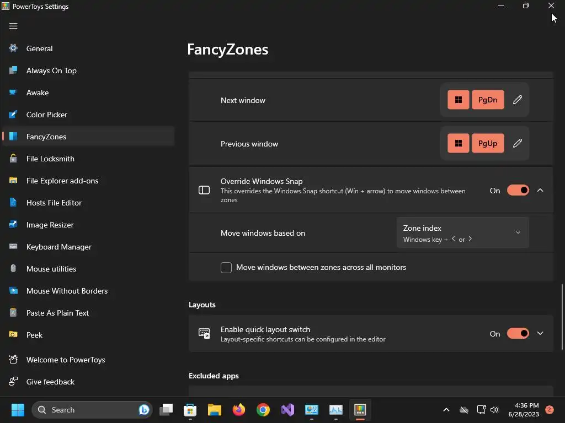The height and width of the screenshot is (423, 565).
Task: Click the Excluded apps heading
Action: pyautogui.click(x=214, y=376)
